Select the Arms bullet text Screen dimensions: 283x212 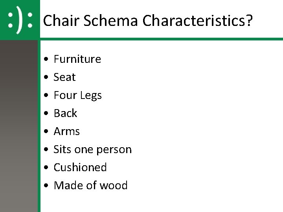tap(66, 131)
